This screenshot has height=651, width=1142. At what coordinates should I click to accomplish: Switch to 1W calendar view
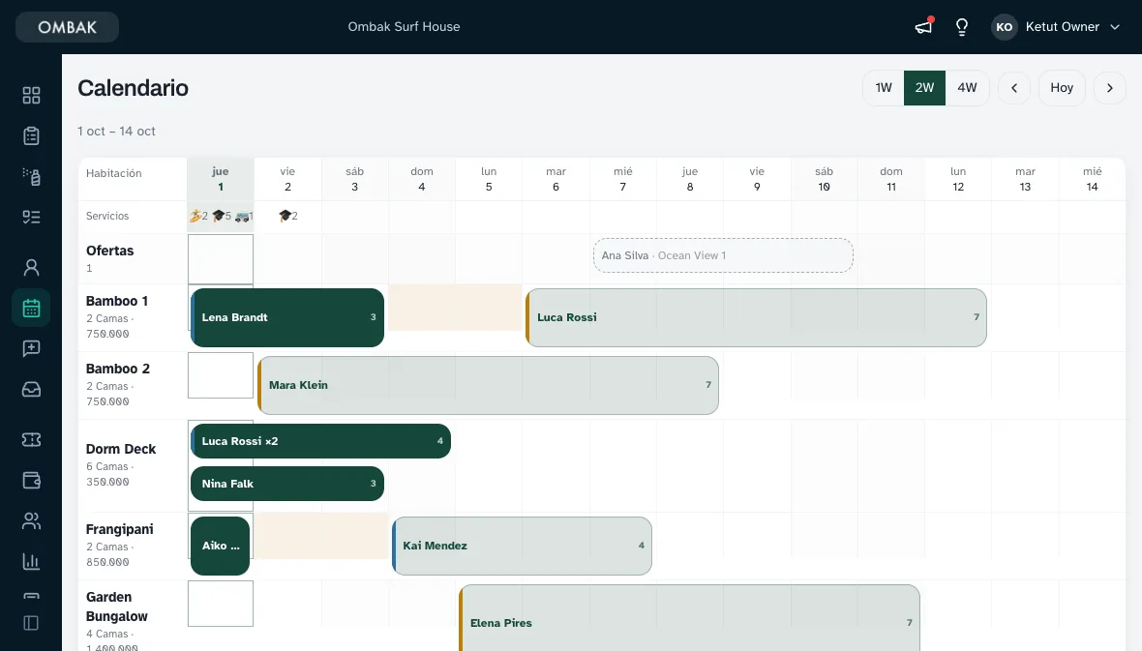click(884, 88)
